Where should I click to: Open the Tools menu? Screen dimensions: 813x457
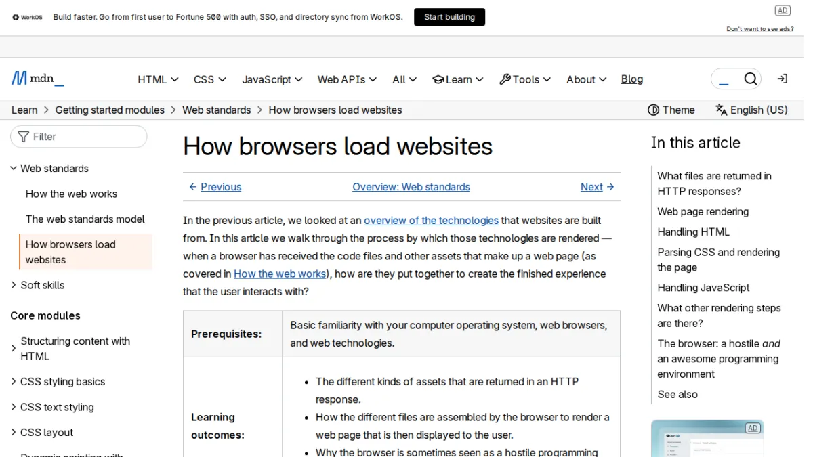pos(525,79)
